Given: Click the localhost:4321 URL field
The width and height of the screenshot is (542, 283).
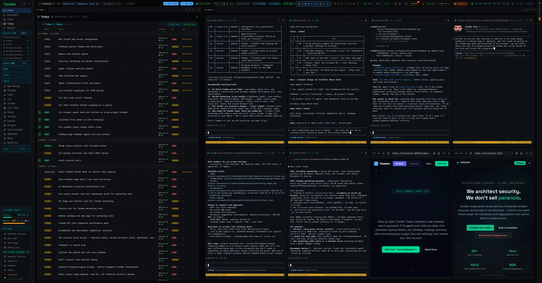Looking at the screenshot, I should pos(493,153).
